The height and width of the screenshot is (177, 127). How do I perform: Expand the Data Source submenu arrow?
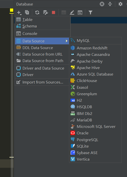(x=67, y=41)
